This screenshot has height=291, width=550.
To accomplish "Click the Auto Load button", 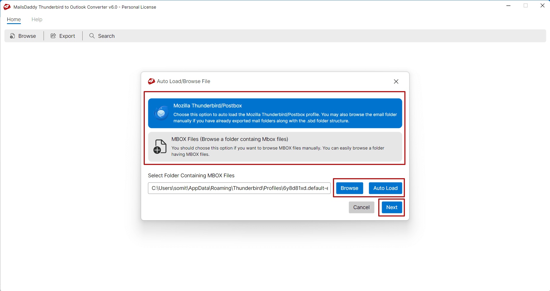I will click(x=385, y=188).
